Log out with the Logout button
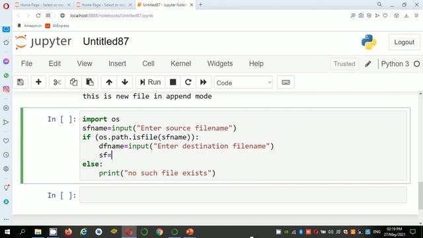This screenshot has width=423, height=238. (404, 42)
